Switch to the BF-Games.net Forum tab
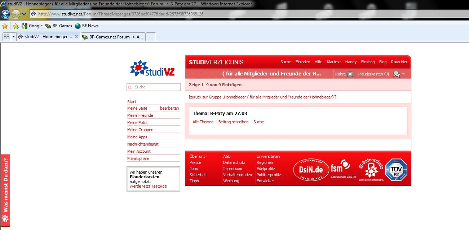469x230 pixels. (113, 37)
